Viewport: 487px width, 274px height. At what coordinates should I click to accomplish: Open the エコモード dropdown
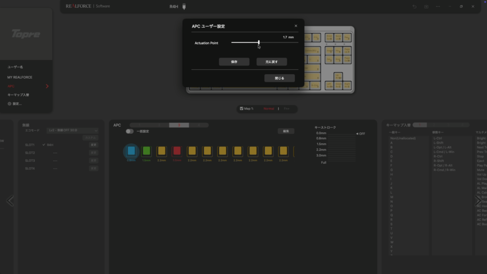click(72, 130)
